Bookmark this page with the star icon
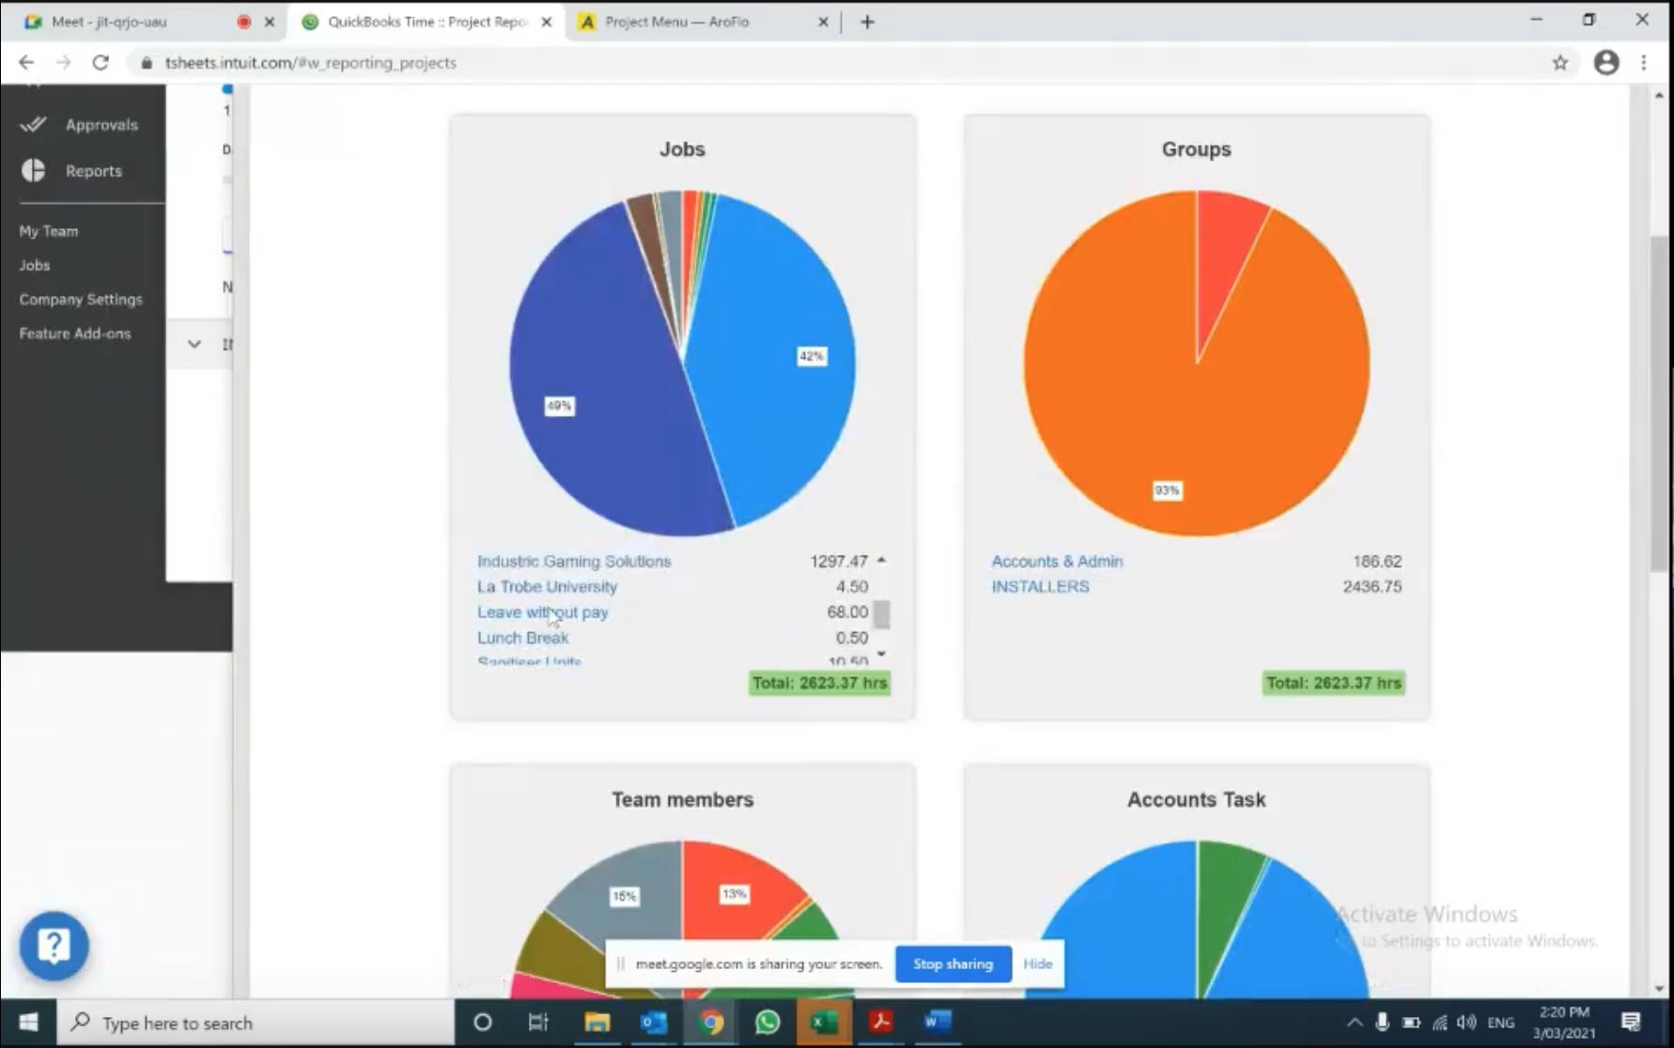 click(1560, 63)
